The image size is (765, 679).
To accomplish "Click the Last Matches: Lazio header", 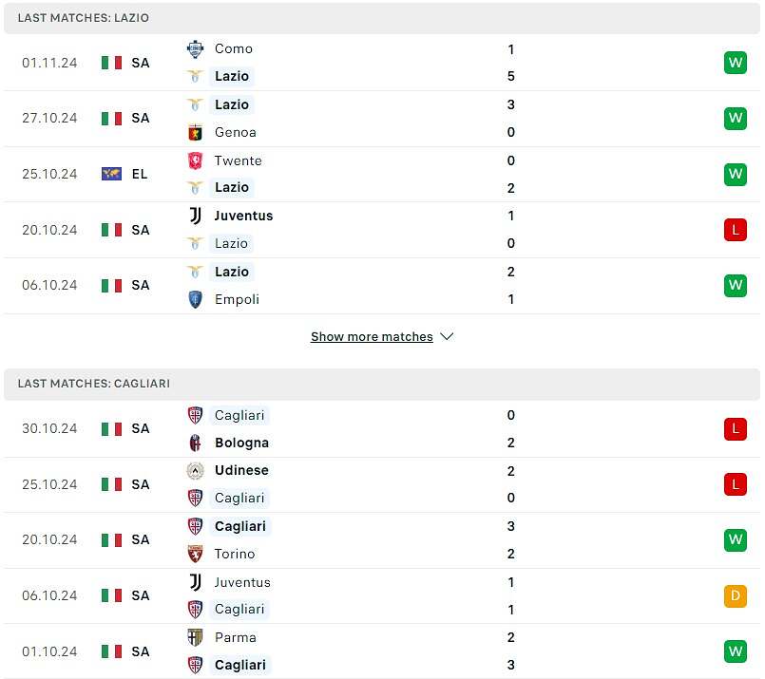I will [382, 18].
